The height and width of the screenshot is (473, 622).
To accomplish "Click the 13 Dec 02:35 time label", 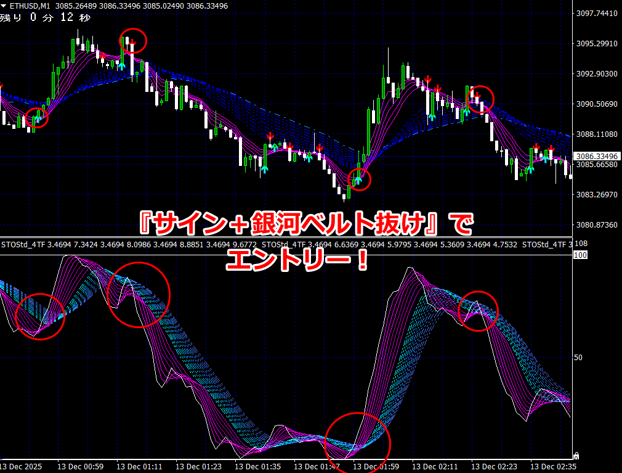I will coord(554,467).
